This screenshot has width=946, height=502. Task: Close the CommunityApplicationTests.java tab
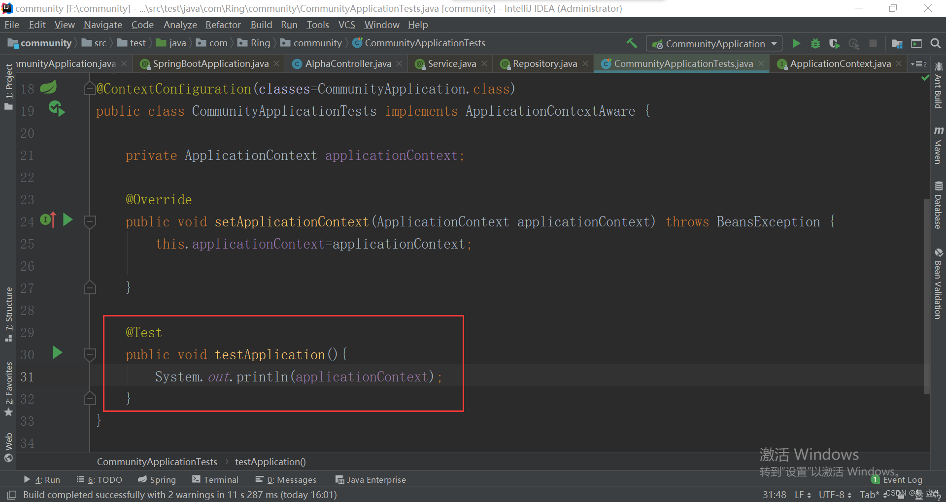tap(761, 63)
